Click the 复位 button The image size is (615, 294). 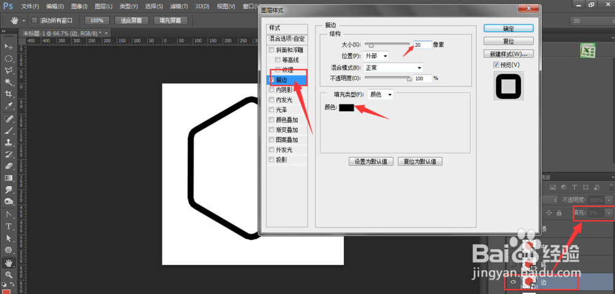point(509,41)
